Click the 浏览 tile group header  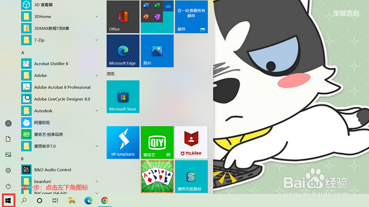coord(110,74)
